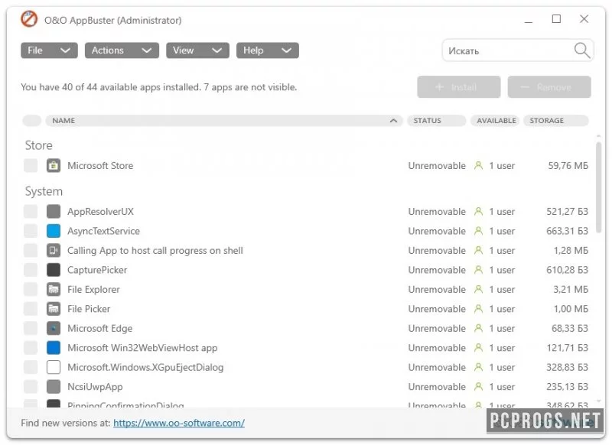This screenshot has width=612, height=445.
Task: Click the NcsiUwpApp gray app icon
Action: click(54, 386)
